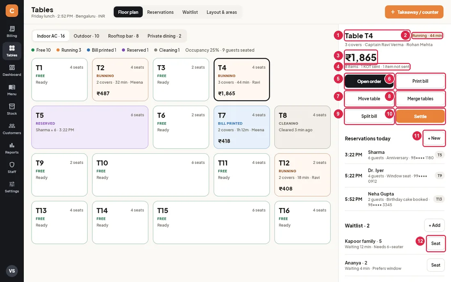Image resolution: width=451 pixels, height=282 pixels.
Task: Open the Menu book icon
Action: (12, 90)
